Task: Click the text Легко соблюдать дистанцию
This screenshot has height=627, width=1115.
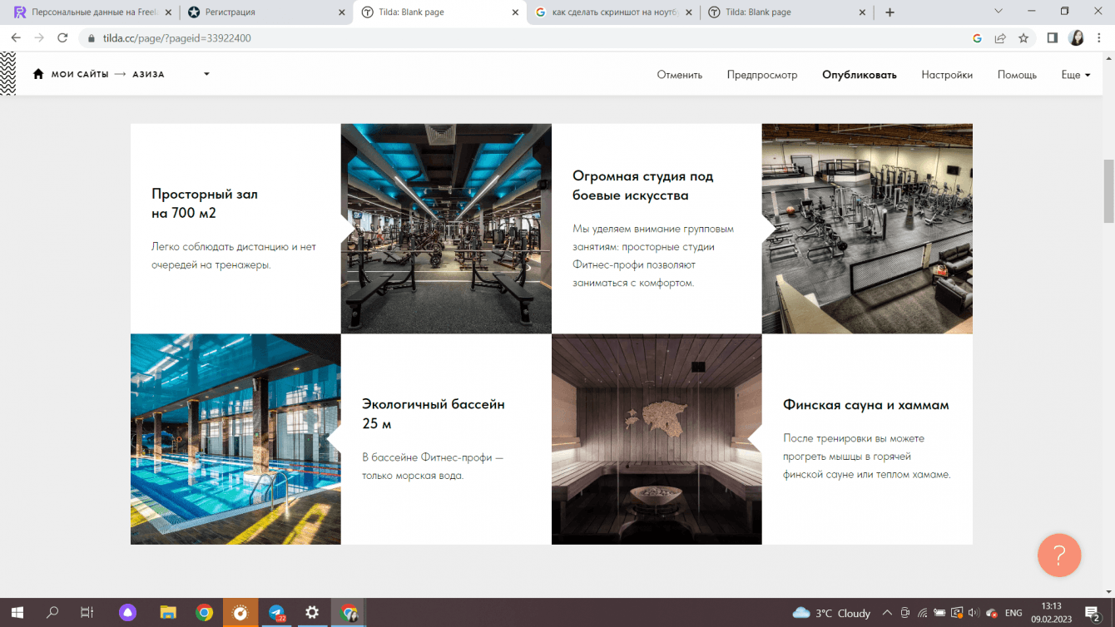Action: pos(234,256)
